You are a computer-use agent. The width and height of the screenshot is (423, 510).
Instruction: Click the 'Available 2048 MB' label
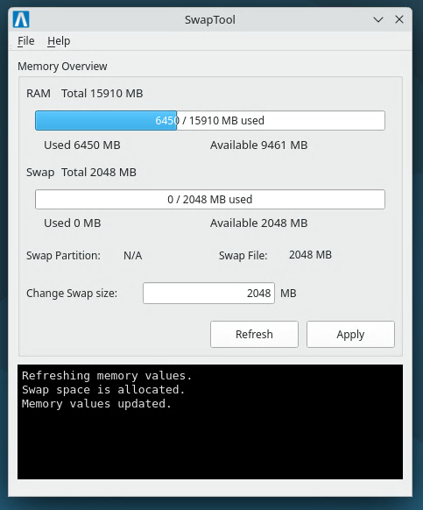coord(259,223)
